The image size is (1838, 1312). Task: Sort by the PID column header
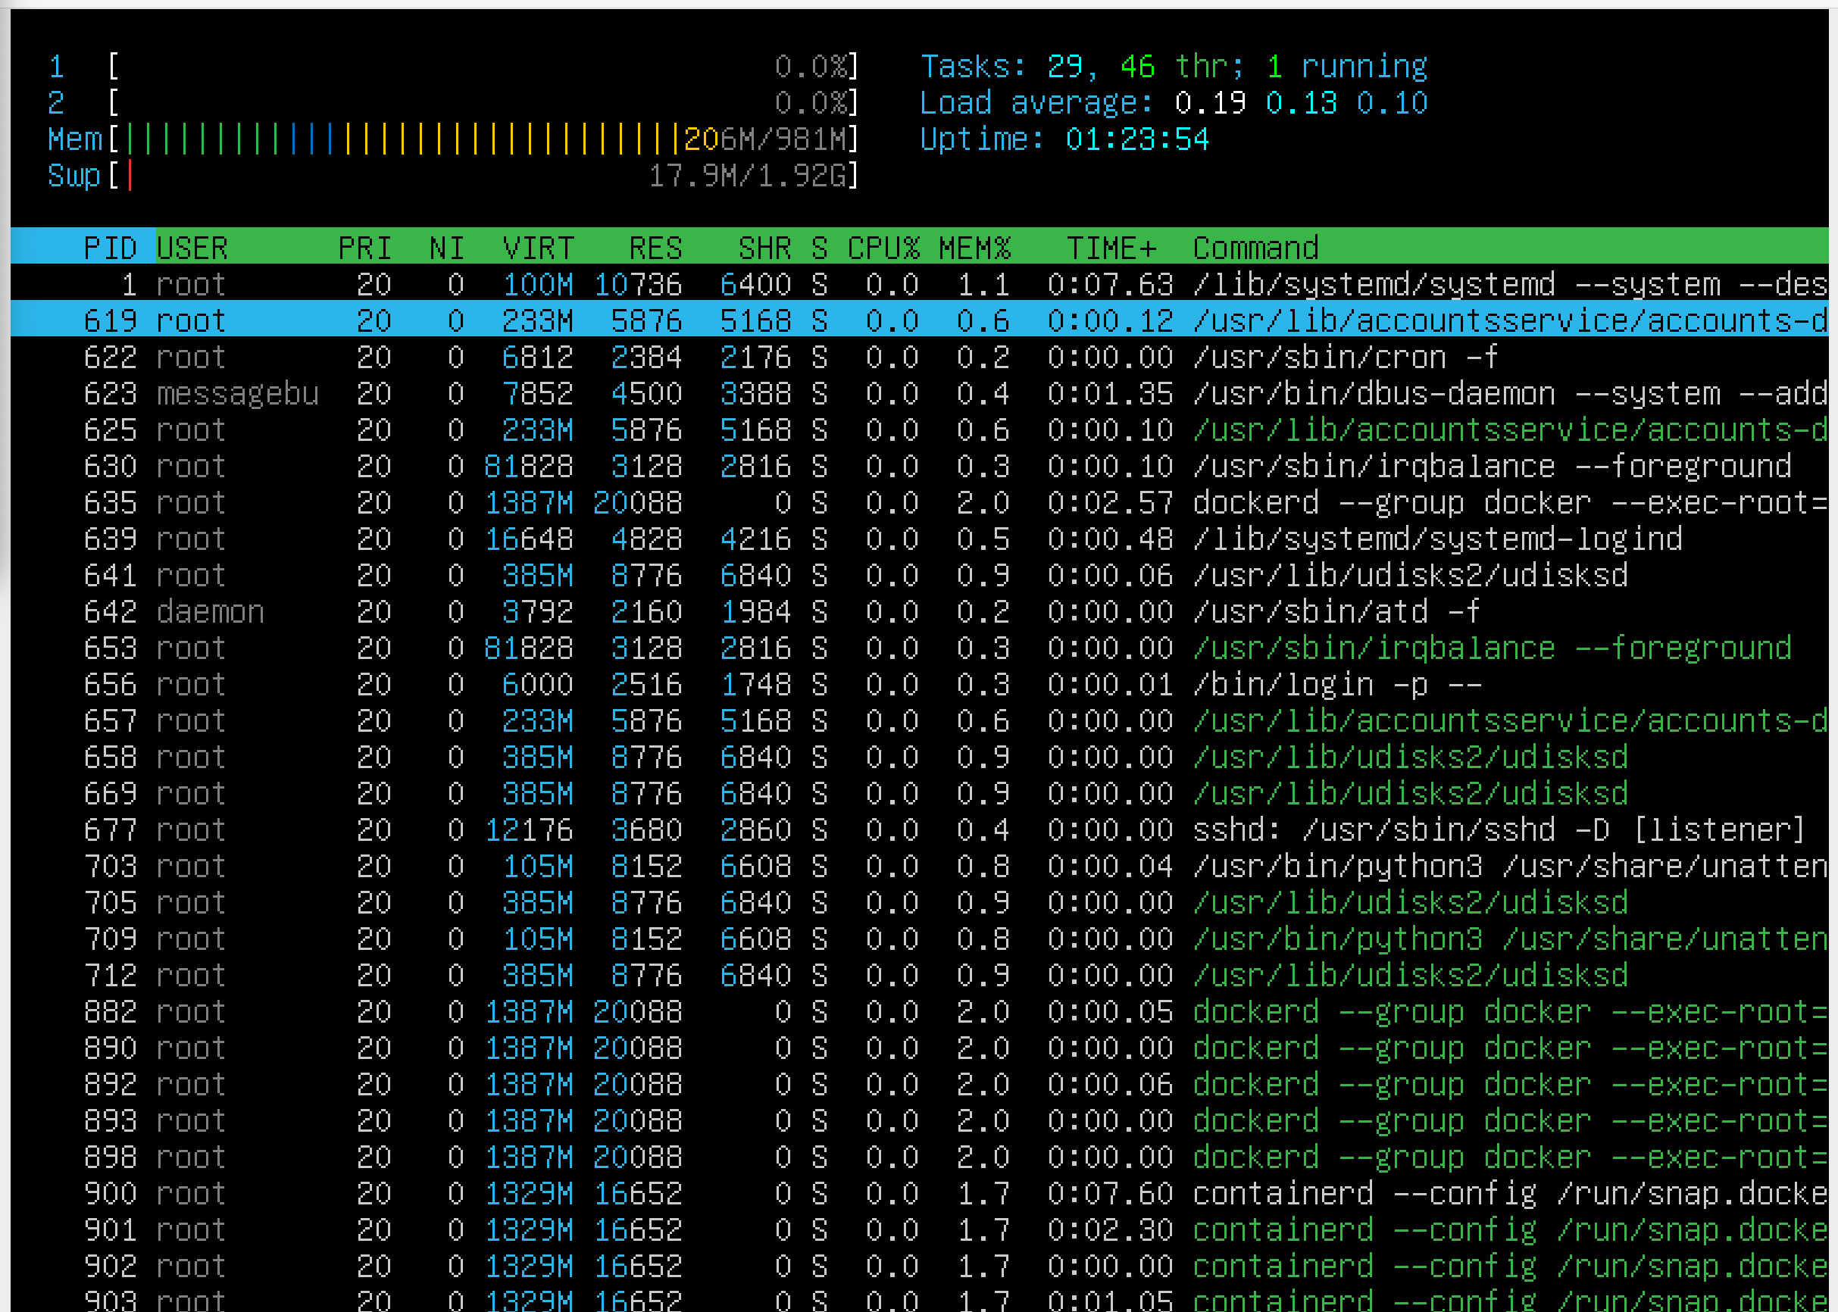click(110, 247)
